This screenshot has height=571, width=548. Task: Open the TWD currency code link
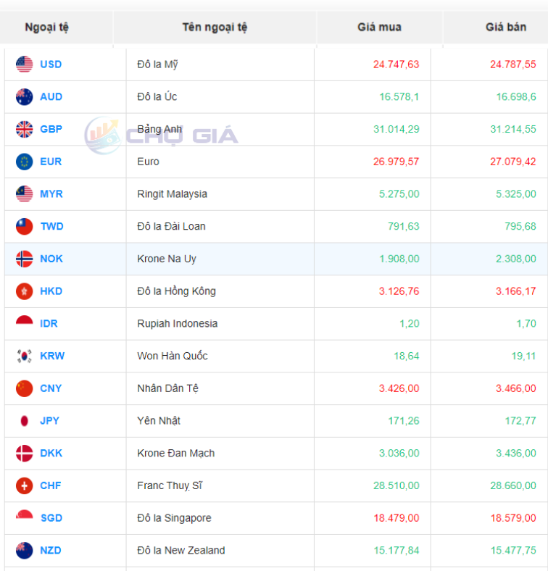click(x=51, y=227)
